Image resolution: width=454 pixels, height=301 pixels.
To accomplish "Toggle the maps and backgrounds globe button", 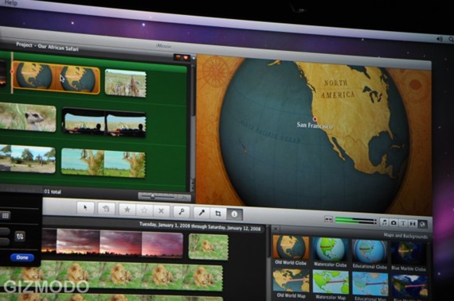I will tap(422, 224).
